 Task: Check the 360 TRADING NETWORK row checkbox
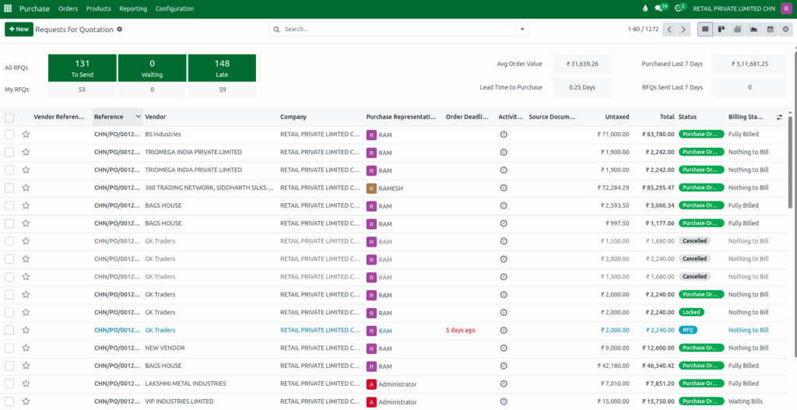pyautogui.click(x=9, y=188)
